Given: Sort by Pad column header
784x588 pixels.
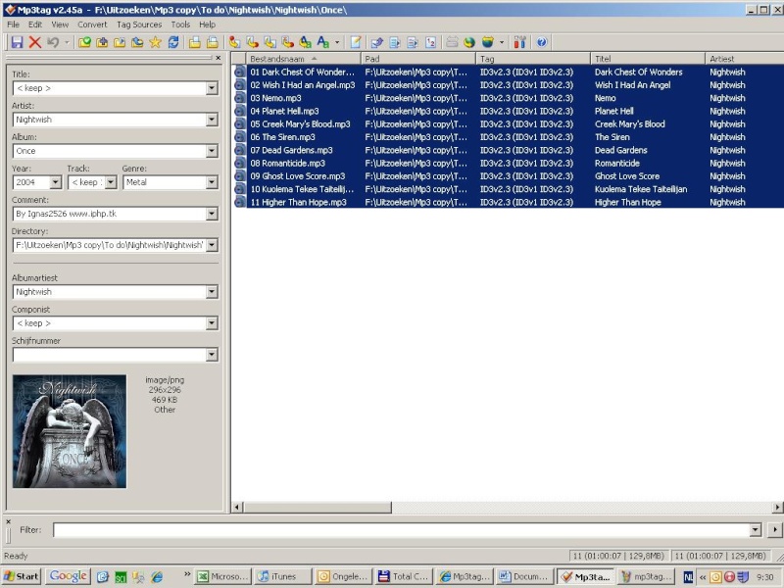Looking at the screenshot, I should [x=418, y=59].
